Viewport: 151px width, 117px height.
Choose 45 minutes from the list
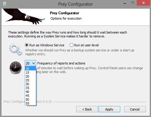[x=30, y=96]
